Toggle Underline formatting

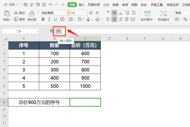pyautogui.click(x=55, y=19)
